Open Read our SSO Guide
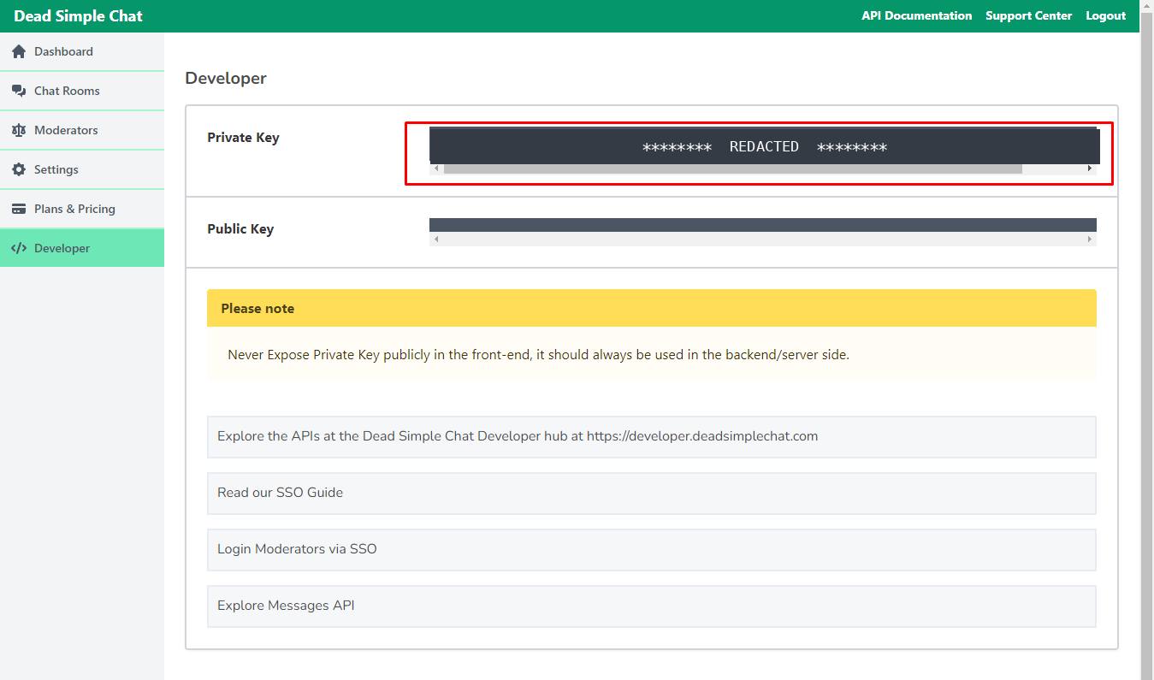 click(652, 493)
